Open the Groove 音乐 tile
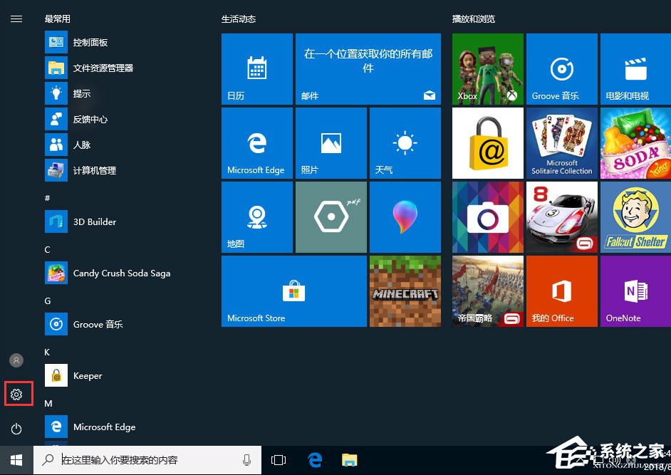The width and height of the screenshot is (671, 475). (x=561, y=68)
